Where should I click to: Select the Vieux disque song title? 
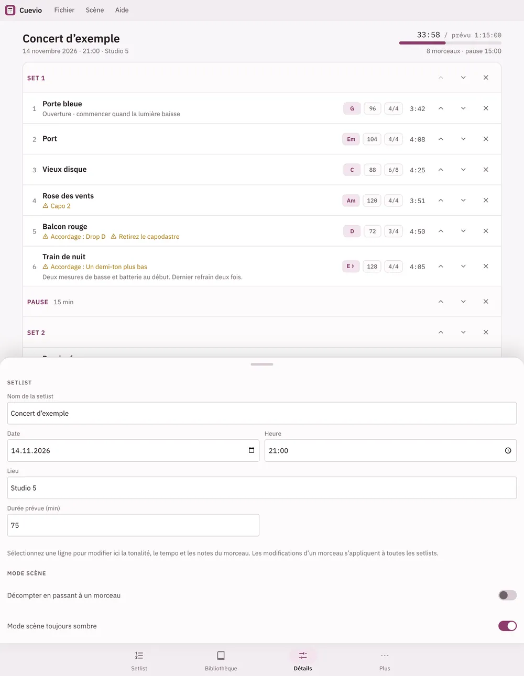[64, 169]
